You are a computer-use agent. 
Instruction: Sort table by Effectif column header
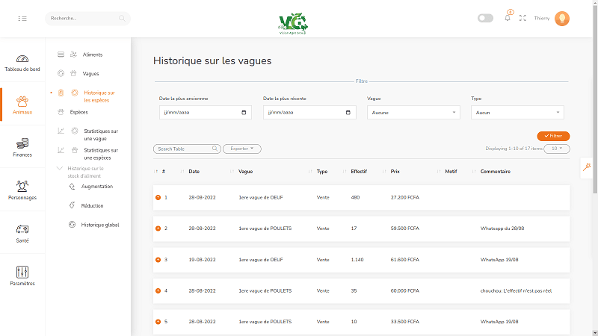(x=359, y=171)
